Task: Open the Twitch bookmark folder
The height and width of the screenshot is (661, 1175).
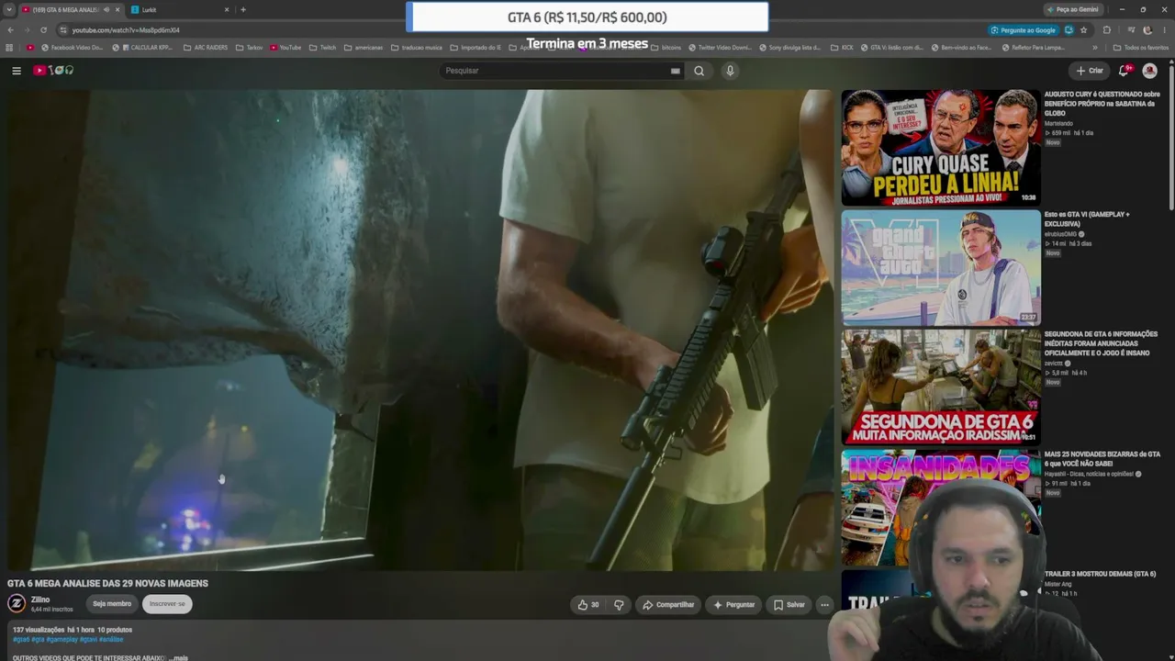Action: point(323,48)
